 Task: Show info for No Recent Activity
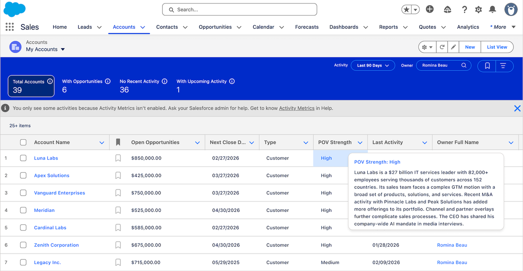point(164,81)
